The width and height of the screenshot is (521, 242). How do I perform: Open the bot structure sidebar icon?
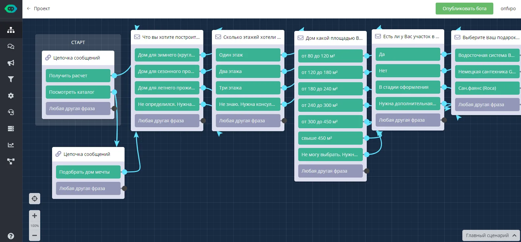click(11, 30)
